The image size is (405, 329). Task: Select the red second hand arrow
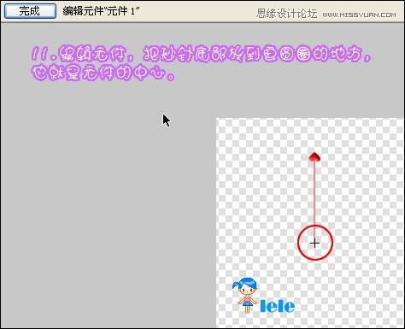pos(314,197)
